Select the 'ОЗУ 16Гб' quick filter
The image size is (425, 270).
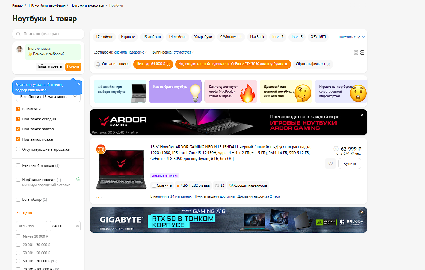pyautogui.click(x=318, y=37)
